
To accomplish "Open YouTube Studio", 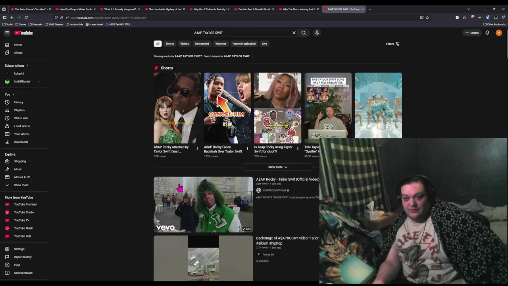I will click(x=24, y=213).
